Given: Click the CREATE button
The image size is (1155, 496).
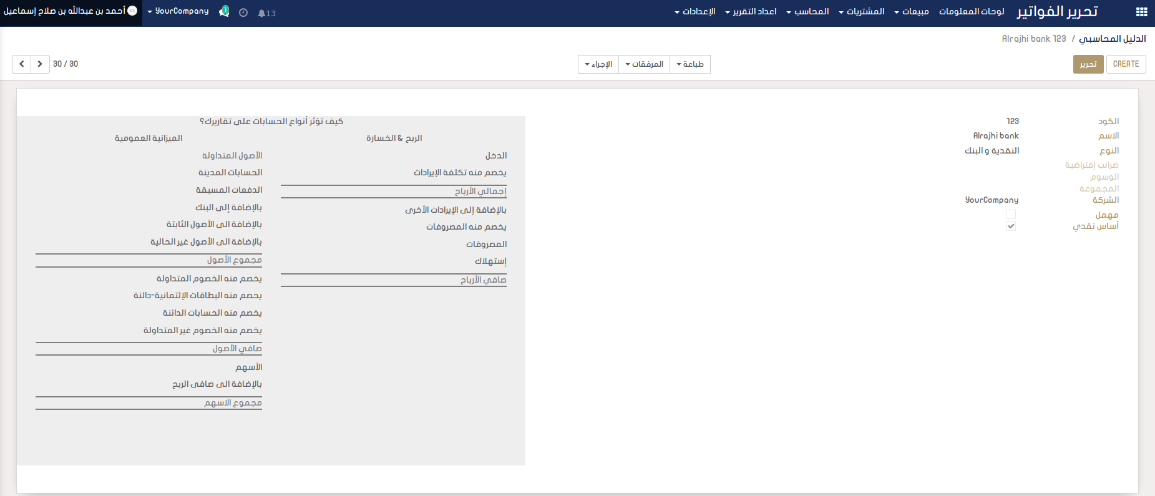Looking at the screenshot, I should (x=1126, y=64).
